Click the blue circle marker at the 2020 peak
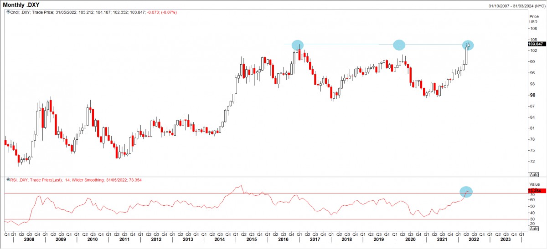The width and height of the screenshot is (547, 249). click(x=399, y=45)
